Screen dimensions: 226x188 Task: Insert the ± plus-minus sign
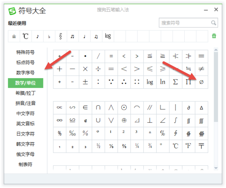pos(85,82)
